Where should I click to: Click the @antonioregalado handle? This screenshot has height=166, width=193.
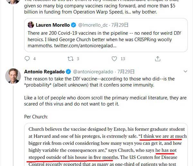[93, 71]
